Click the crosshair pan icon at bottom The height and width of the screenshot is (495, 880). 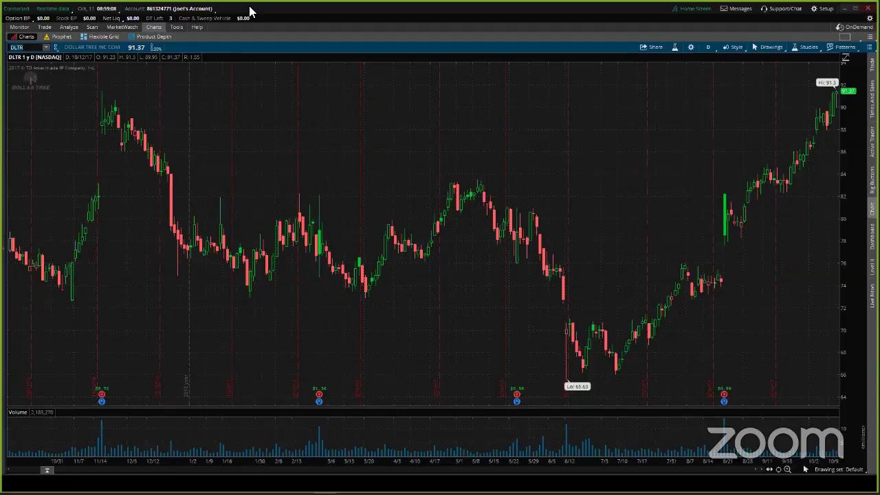[x=778, y=470]
